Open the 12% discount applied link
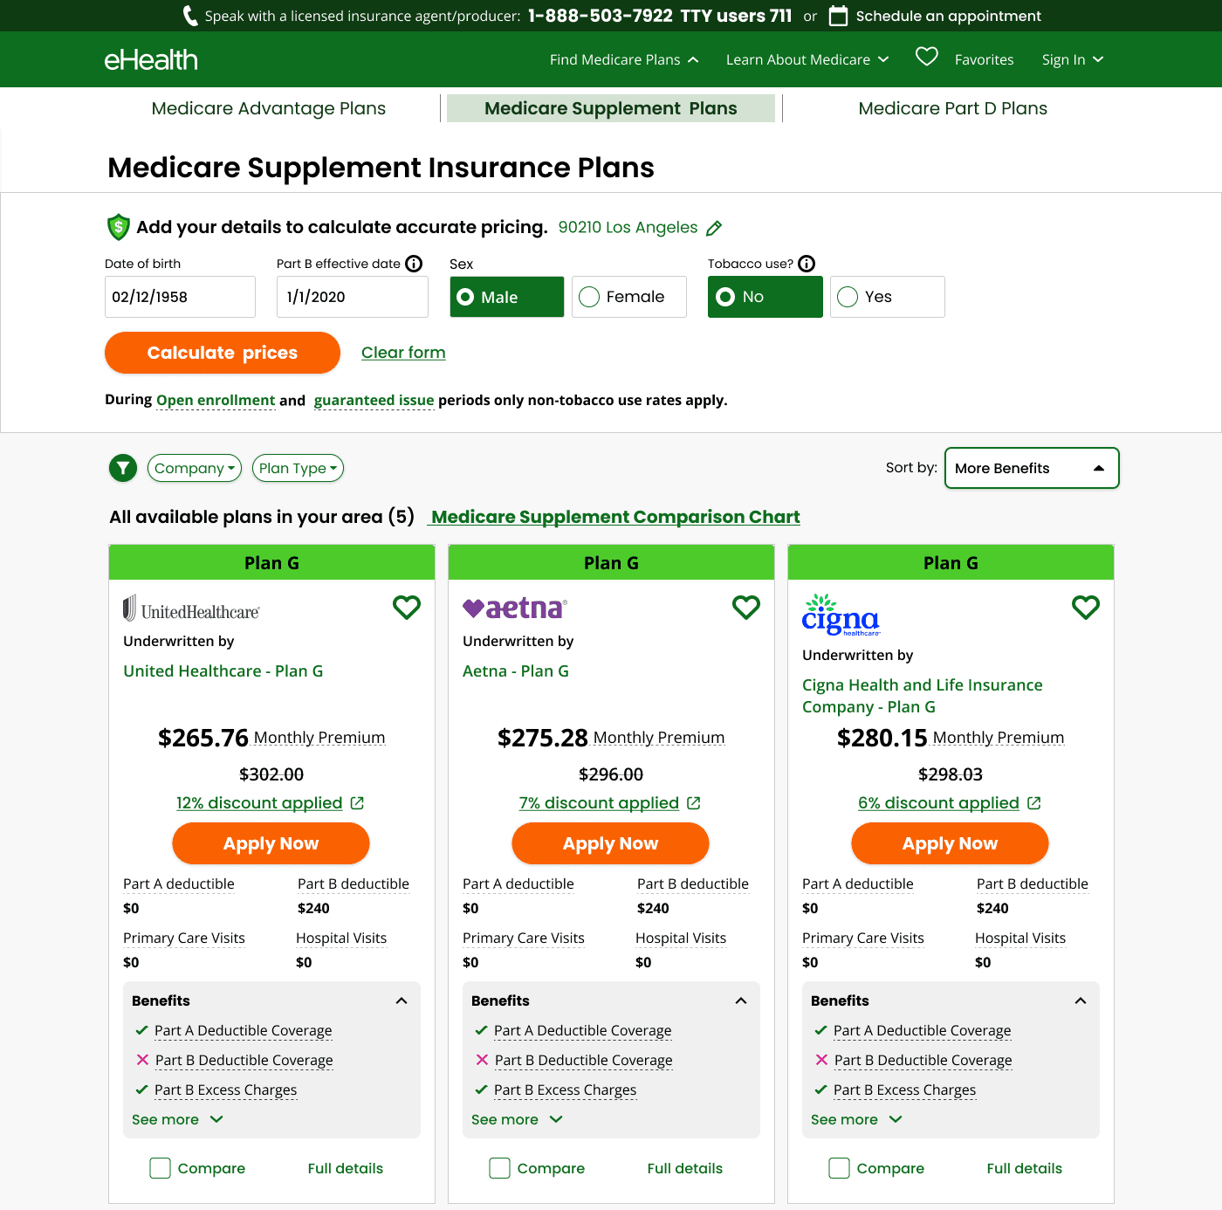The image size is (1222, 1210). (x=259, y=803)
